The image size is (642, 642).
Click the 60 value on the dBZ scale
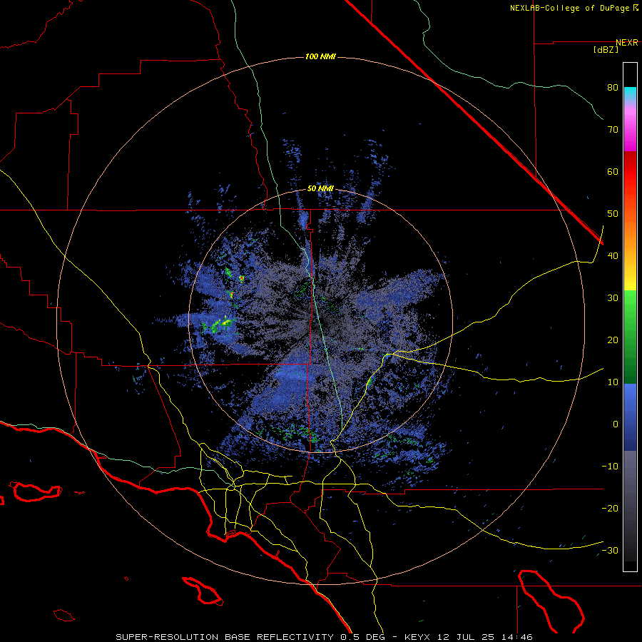[x=613, y=171]
